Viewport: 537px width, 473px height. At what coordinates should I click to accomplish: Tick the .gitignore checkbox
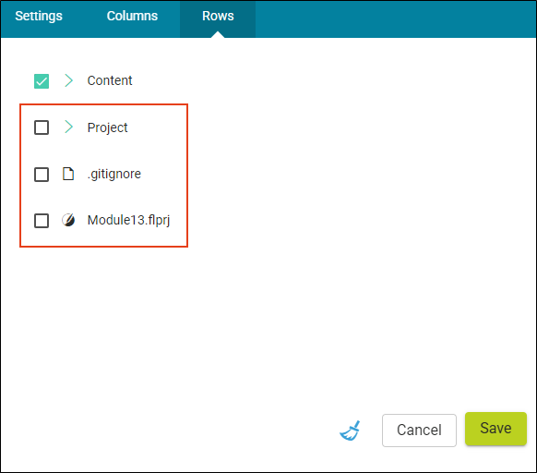click(x=42, y=175)
